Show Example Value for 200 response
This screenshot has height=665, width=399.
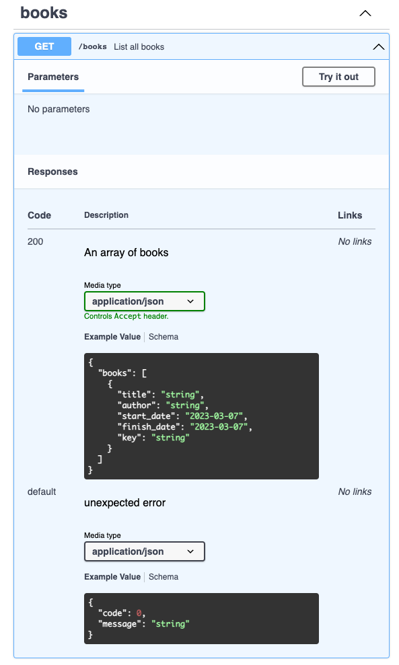[x=112, y=337]
